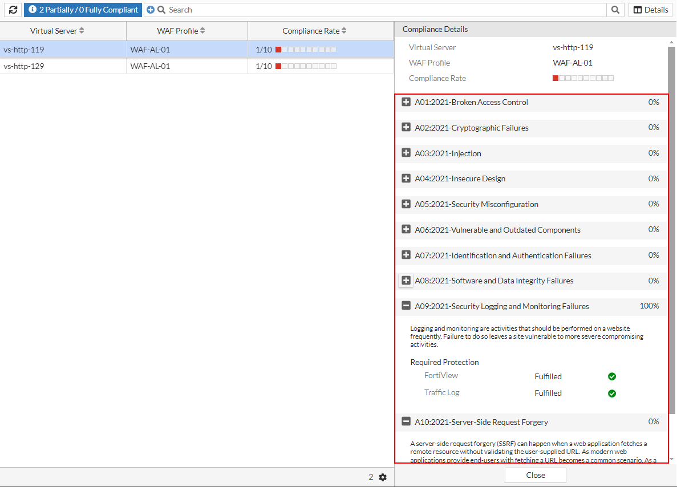Screen dimensions: 677x487
Task: Sort by Virtual Server column arrows
Action: (82, 31)
